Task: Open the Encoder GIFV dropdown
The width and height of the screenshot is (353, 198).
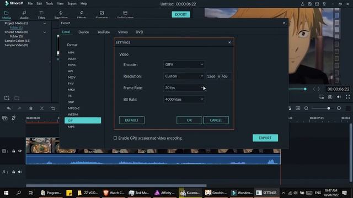Action: tap(184, 64)
